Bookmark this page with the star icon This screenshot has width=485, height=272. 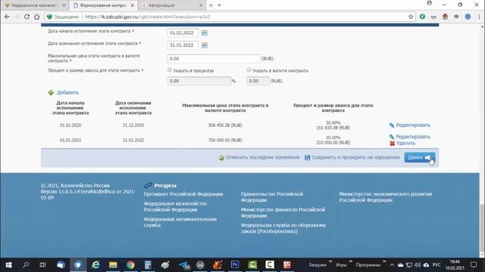pos(411,17)
